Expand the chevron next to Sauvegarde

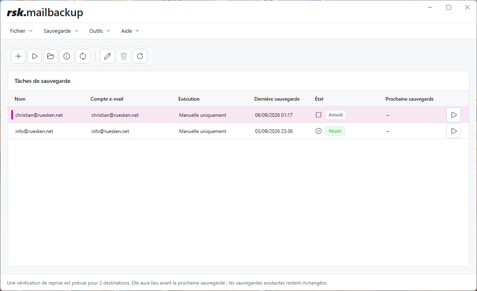76,31
